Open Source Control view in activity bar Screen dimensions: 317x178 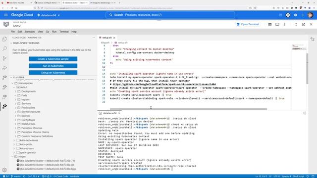(x=4, y=58)
